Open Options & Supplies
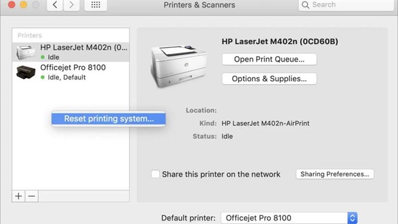 pos(270,78)
